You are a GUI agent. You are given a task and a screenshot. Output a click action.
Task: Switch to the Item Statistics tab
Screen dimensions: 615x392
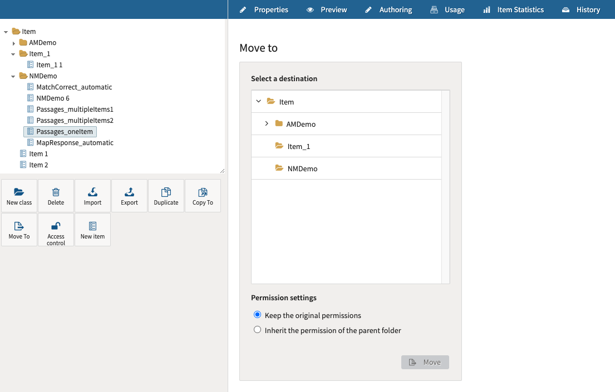(x=513, y=9)
